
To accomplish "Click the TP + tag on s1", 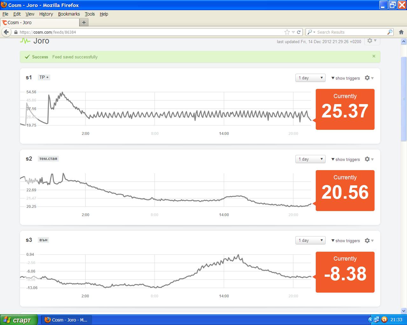I will point(44,77).
